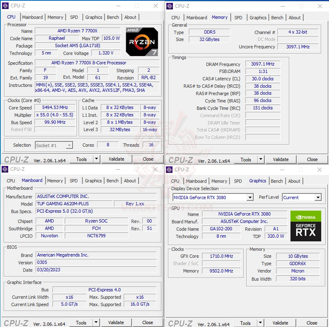Click the Validate button in CPU window
Screen dimensions: 329x327
(117, 159)
